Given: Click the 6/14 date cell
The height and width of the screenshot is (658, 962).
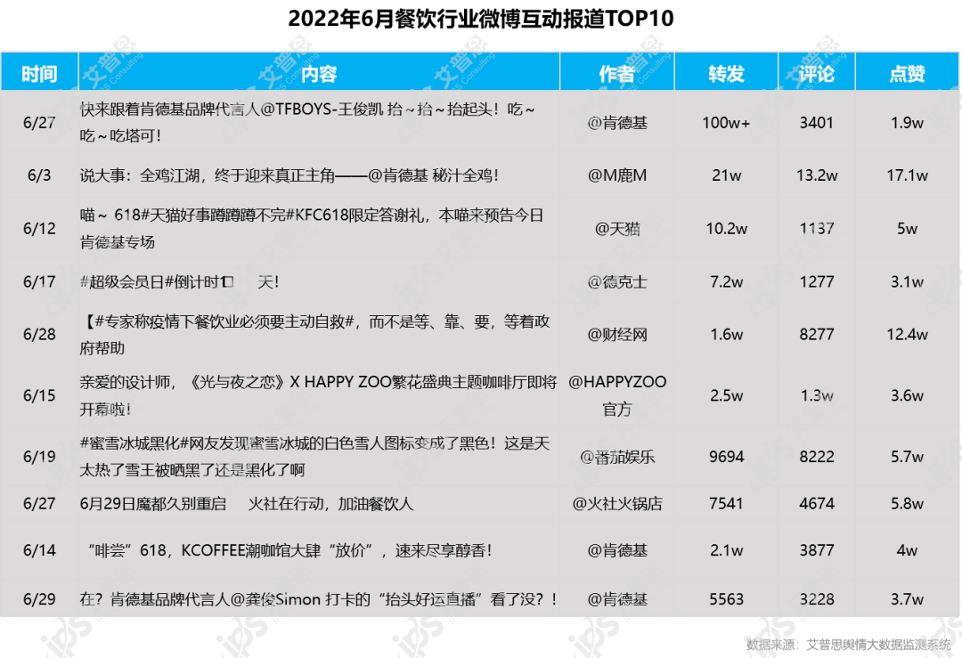Looking at the screenshot, I should tap(39, 550).
